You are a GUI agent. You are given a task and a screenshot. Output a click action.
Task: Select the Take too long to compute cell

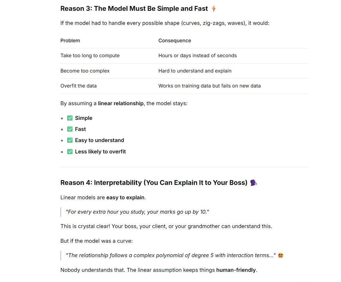tap(90, 55)
